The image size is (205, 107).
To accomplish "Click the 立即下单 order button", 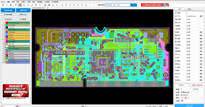I will (x=189, y=106).
